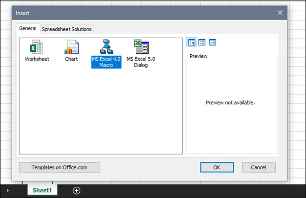Viewport: 306px width, 198px height.
Task: Click the OK button
Action: pyautogui.click(x=217, y=167)
